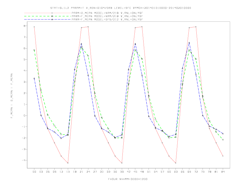Click x-axis forecast hour label 66
The image size is (243, 187).
[x=183, y=172]
